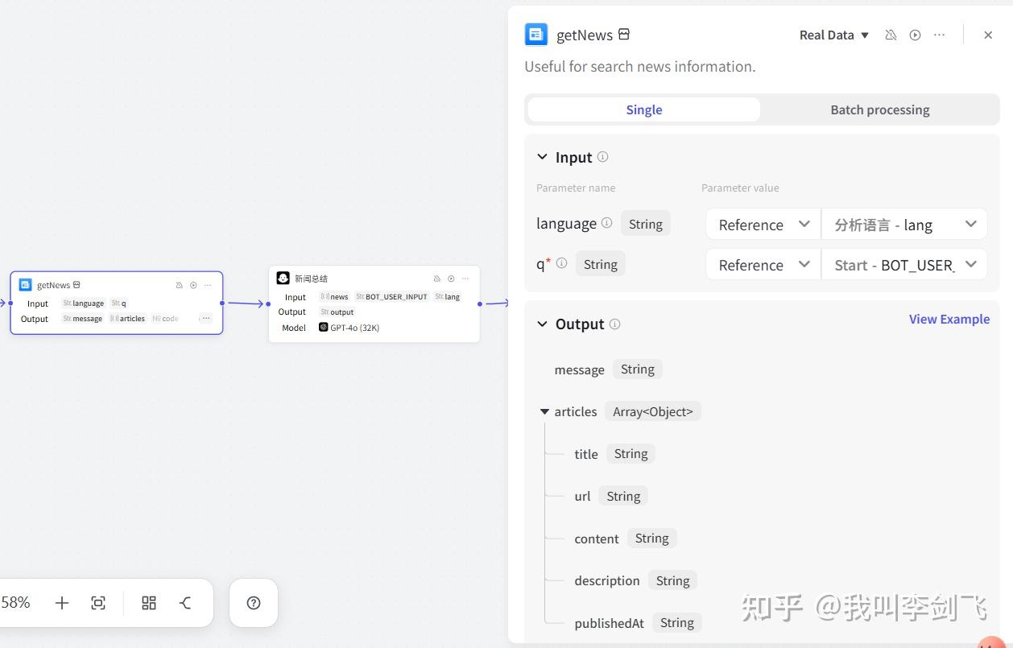
Task: Open the Real Data dropdown
Action: [x=833, y=35]
